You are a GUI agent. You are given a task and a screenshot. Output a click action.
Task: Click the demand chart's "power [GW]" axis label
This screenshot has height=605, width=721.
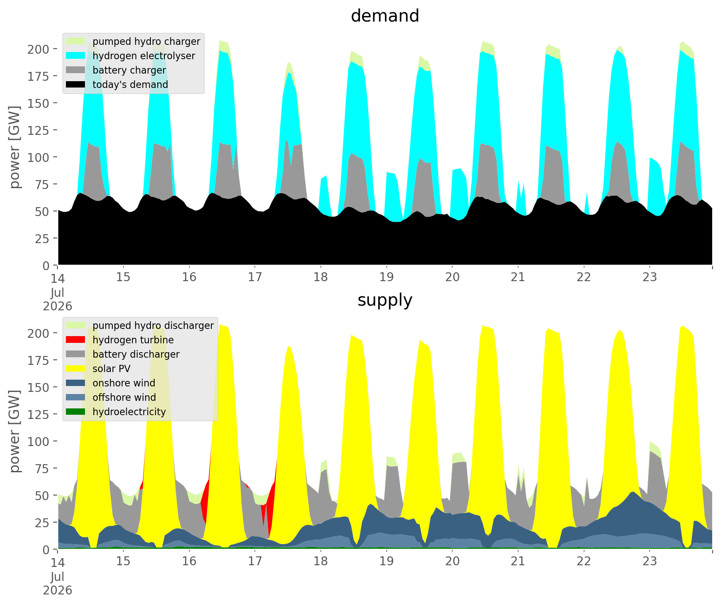pos(15,148)
